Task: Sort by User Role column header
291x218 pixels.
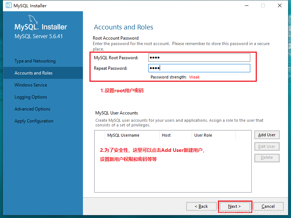Action: point(214,135)
